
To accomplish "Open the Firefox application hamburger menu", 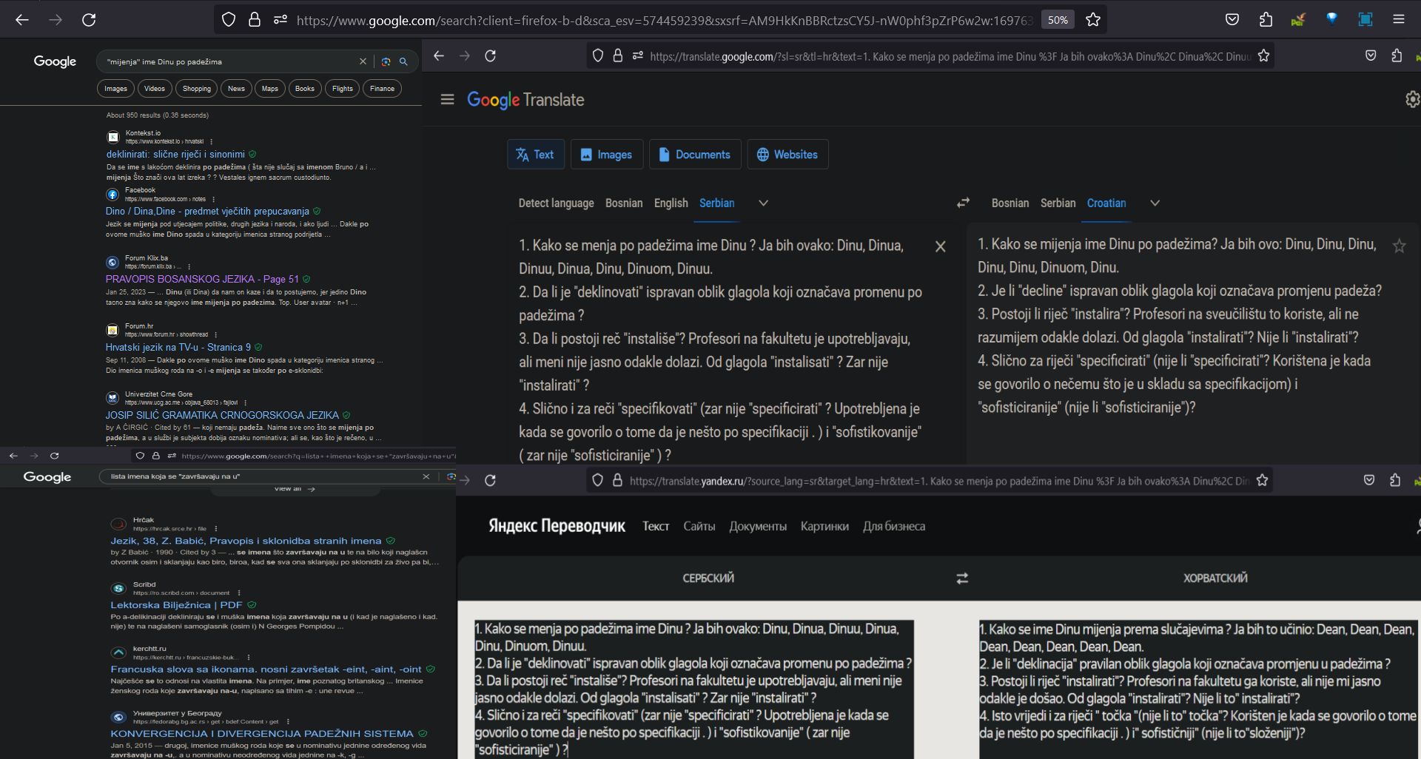I will click(x=1399, y=20).
